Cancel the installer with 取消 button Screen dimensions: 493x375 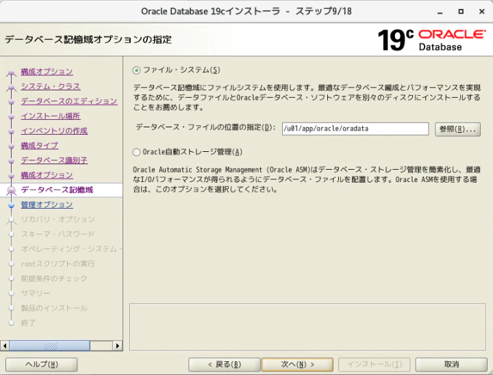[451, 364]
